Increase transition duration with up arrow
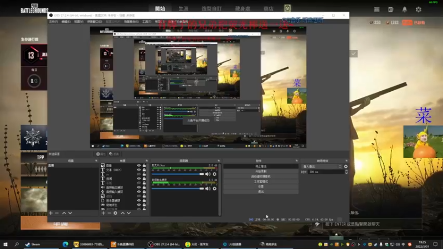The width and height of the screenshot is (443, 249). (347, 170)
